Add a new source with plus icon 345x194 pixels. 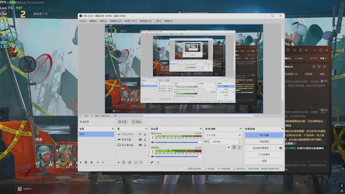point(119,163)
